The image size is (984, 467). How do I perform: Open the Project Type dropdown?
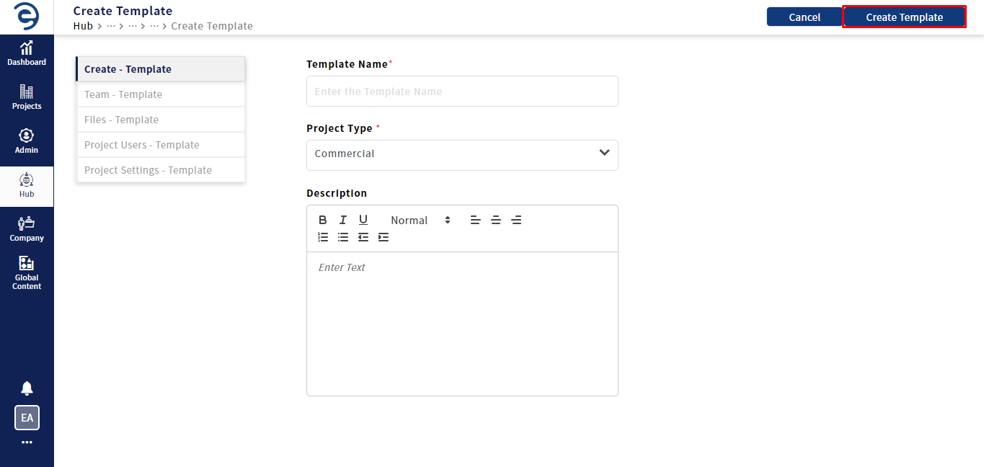tap(462, 155)
